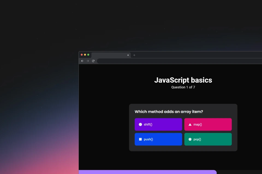Viewport: 262px width, 174px height.
Task: Close the current browser tab
Action: tap(128, 55)
